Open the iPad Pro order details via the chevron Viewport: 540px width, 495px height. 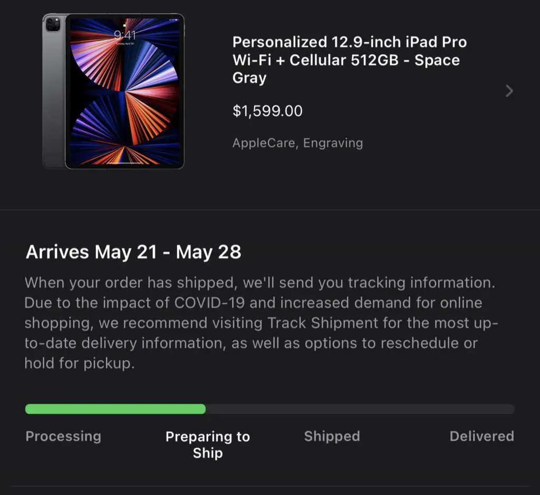pos(509,91)
